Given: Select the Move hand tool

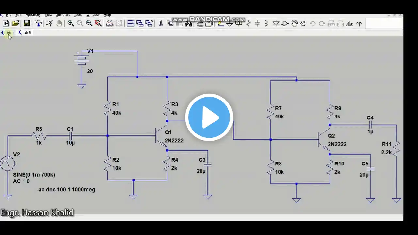Looking at the screenshot, I should [x=294, y=23].
